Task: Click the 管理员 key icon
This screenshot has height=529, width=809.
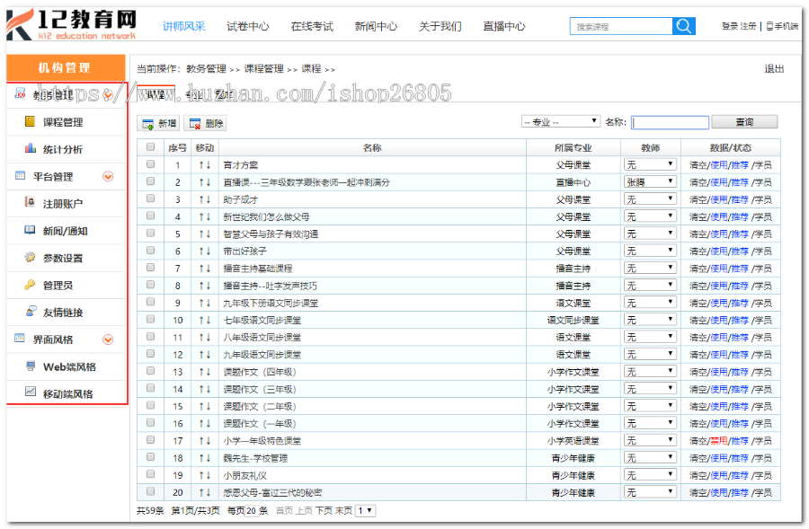Action: 28,285
